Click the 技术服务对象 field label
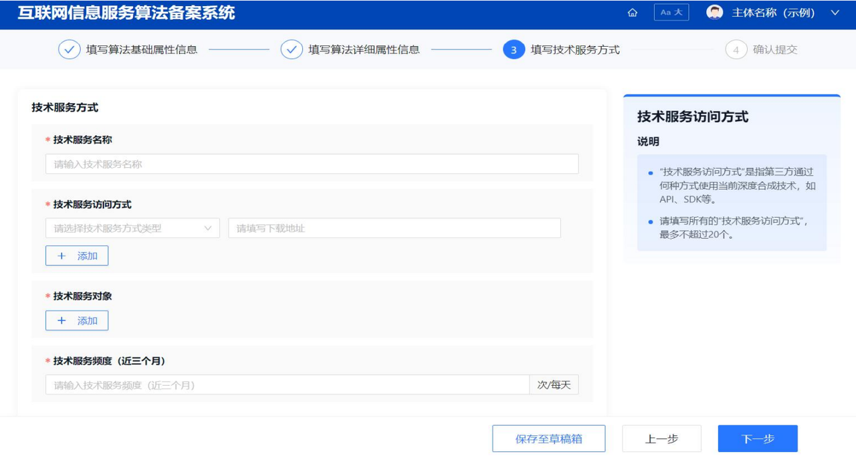856x468 pixels. (x=82, y=296)
